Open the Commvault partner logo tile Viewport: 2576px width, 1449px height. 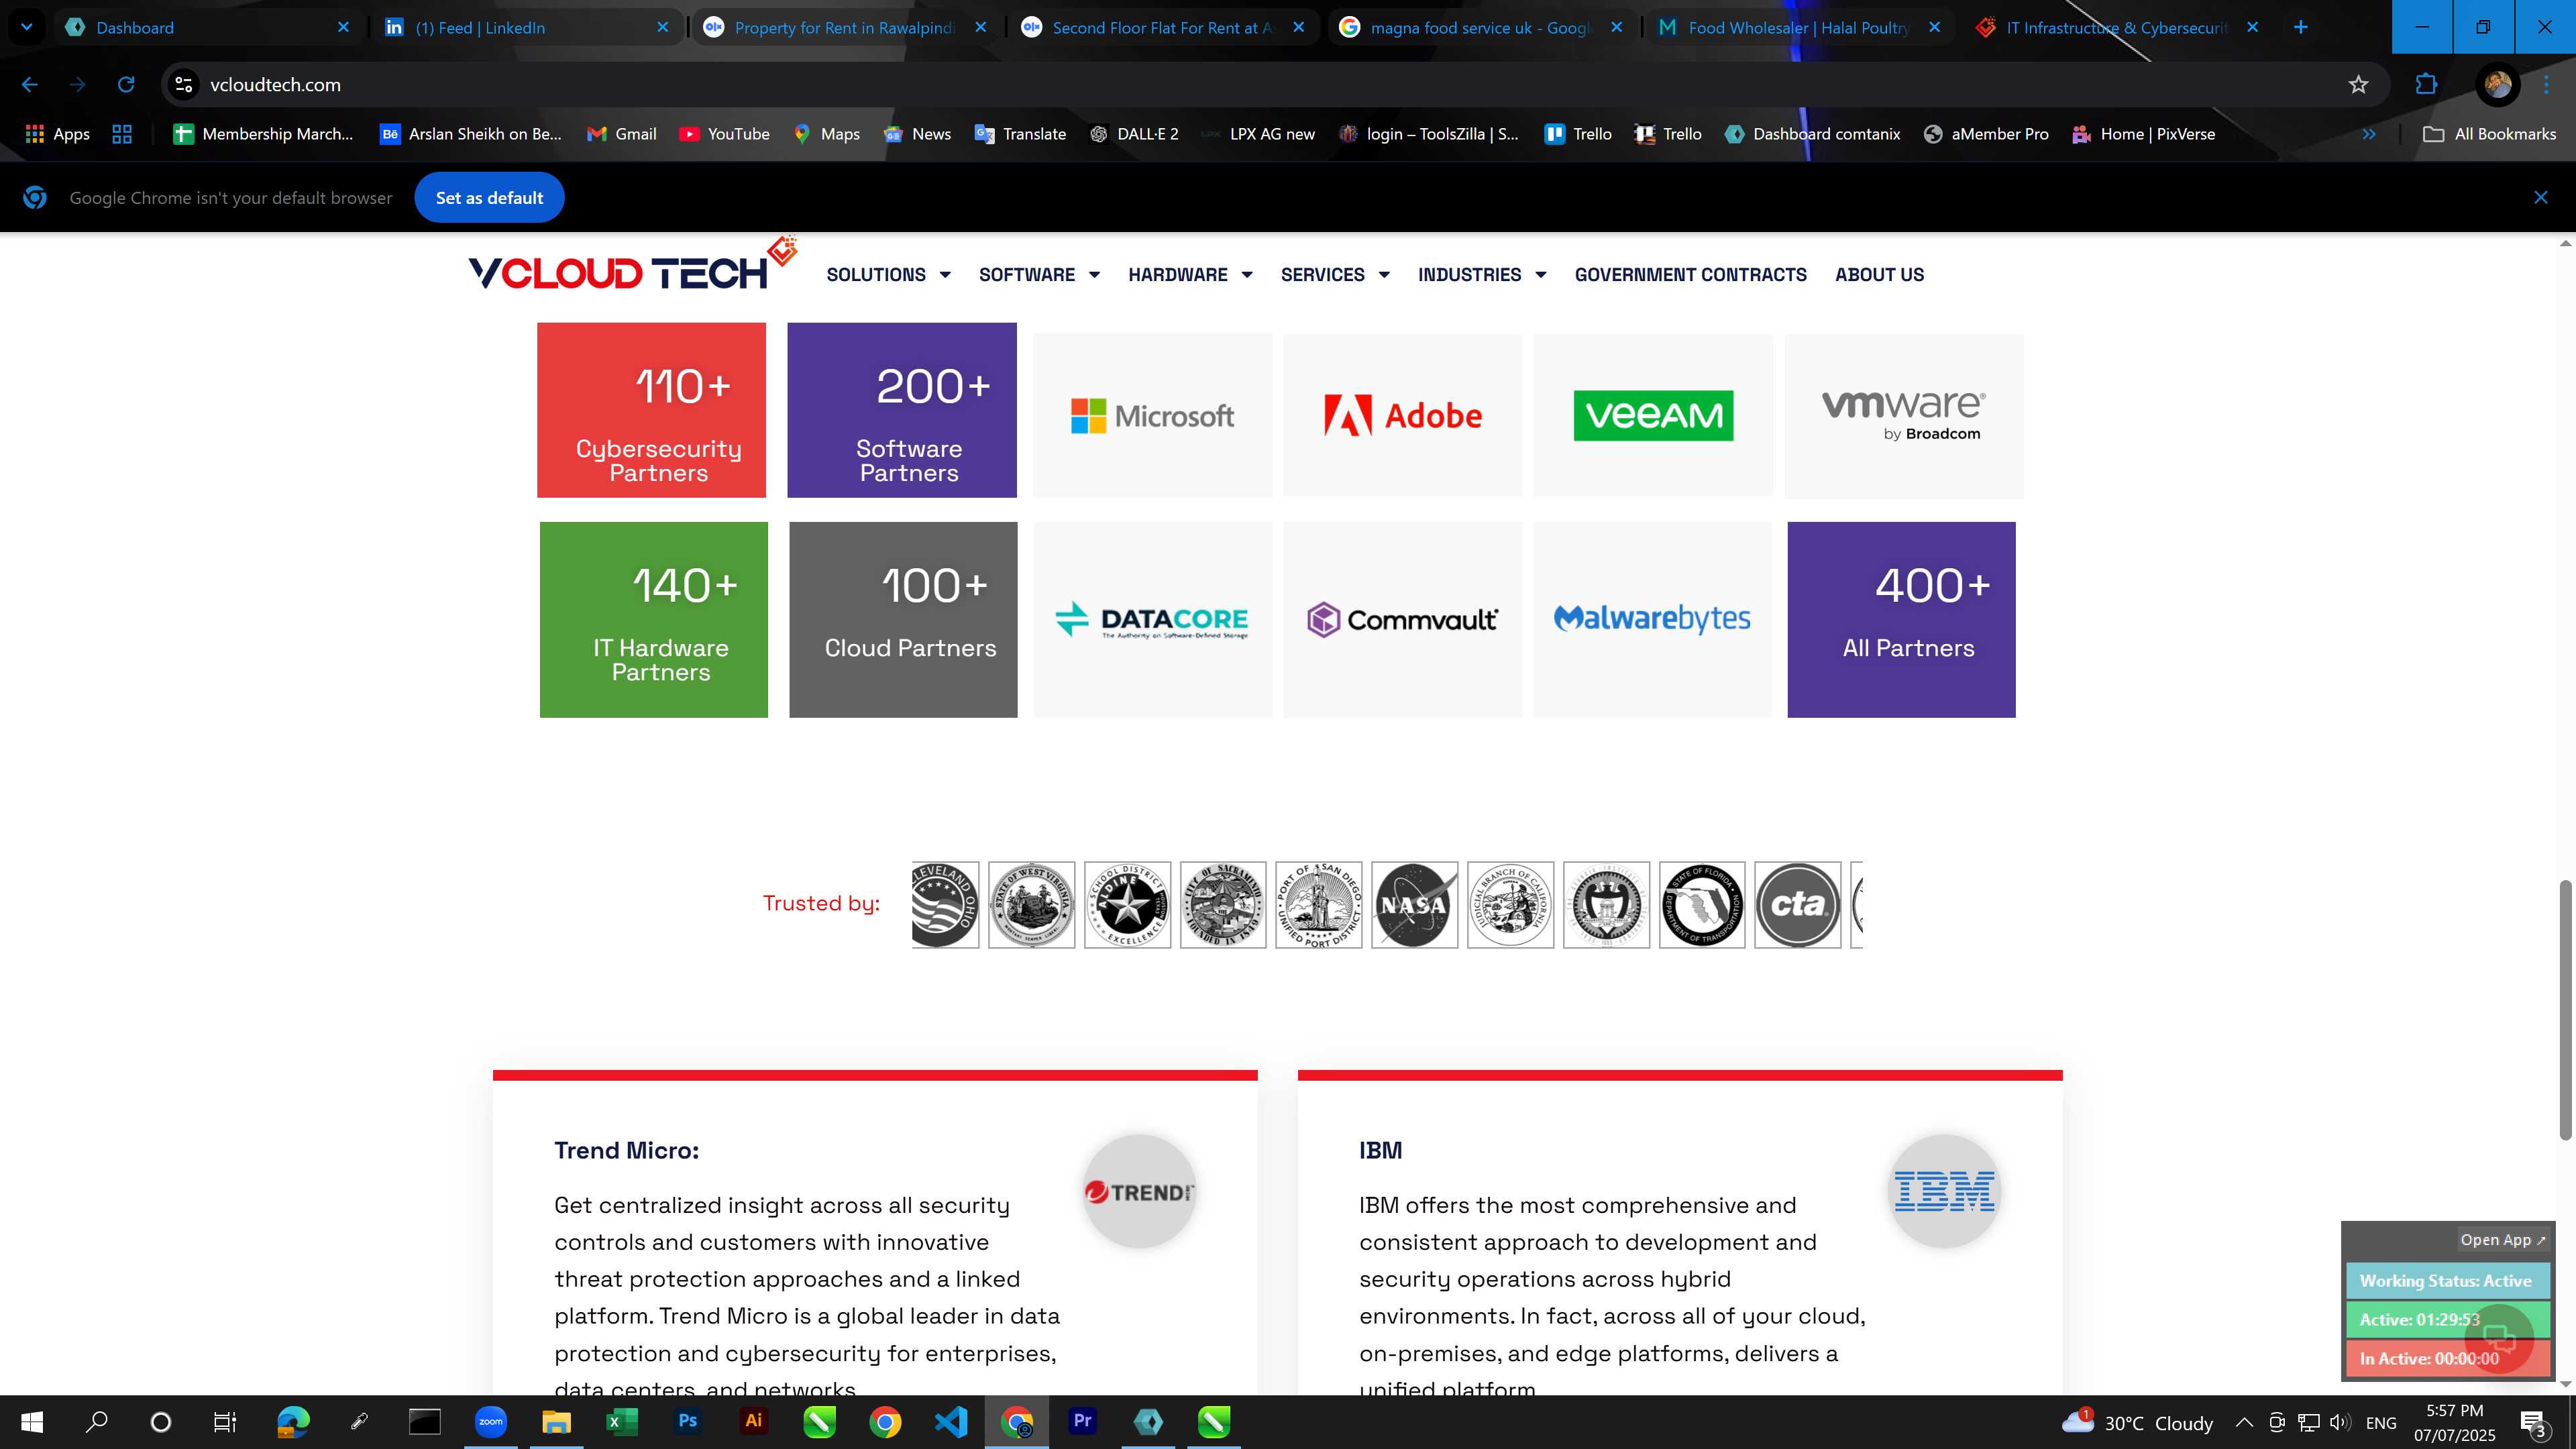click(1402, 619)
